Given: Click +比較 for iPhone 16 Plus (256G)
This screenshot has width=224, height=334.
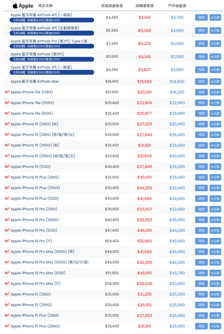Looking at the screenshot, I should pyautogui.click(x=215, y=188).
